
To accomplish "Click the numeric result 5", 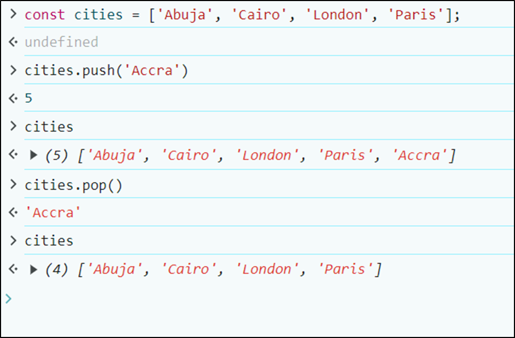I will click(29, 98).
